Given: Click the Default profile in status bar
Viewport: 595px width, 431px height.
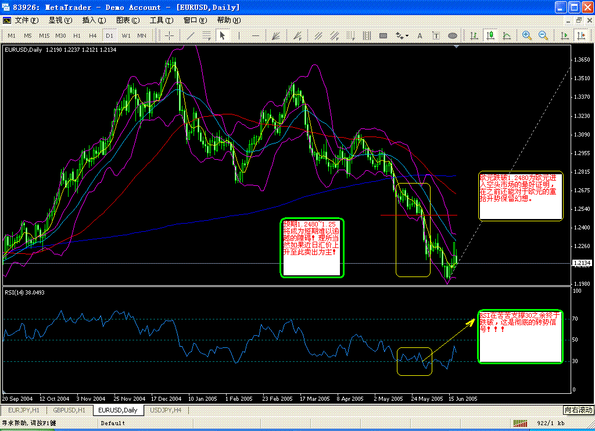Looking at the screenshot, I should (x=113, y=423).
